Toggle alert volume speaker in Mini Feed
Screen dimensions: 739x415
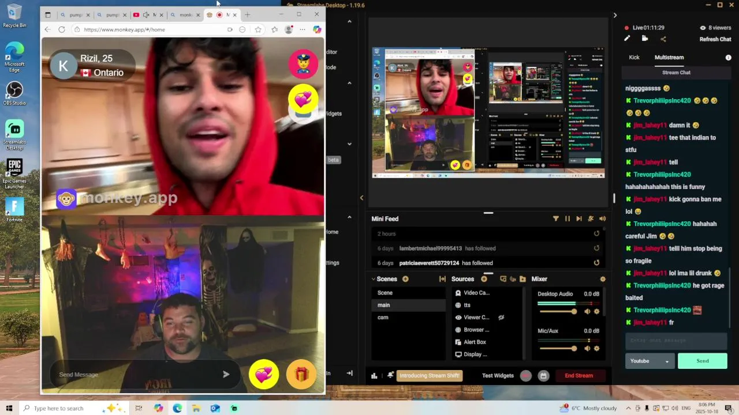click(603, 218)
